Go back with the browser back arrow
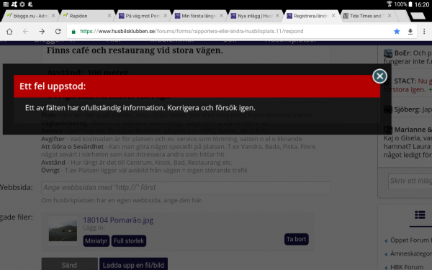 pos(25,32)
